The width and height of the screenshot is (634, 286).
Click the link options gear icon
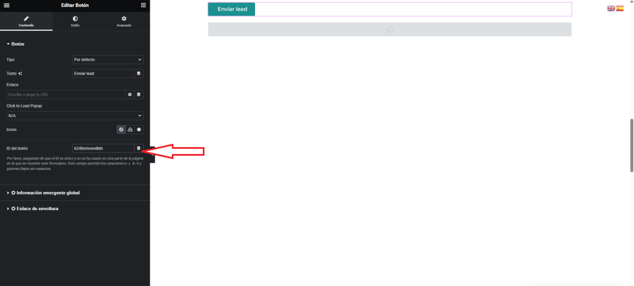coord(130,95)
